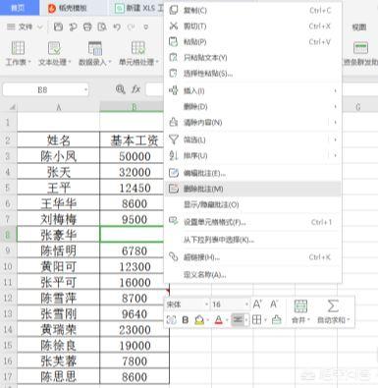Image resolution: width=378 pixels, height=388 pixels.
Task: Click the borders grid icon in mini toolbar
Action: pyautogui.click(x=256, y=320)
